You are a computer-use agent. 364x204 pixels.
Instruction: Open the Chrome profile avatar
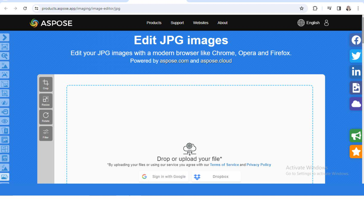[x=349, y=8]
